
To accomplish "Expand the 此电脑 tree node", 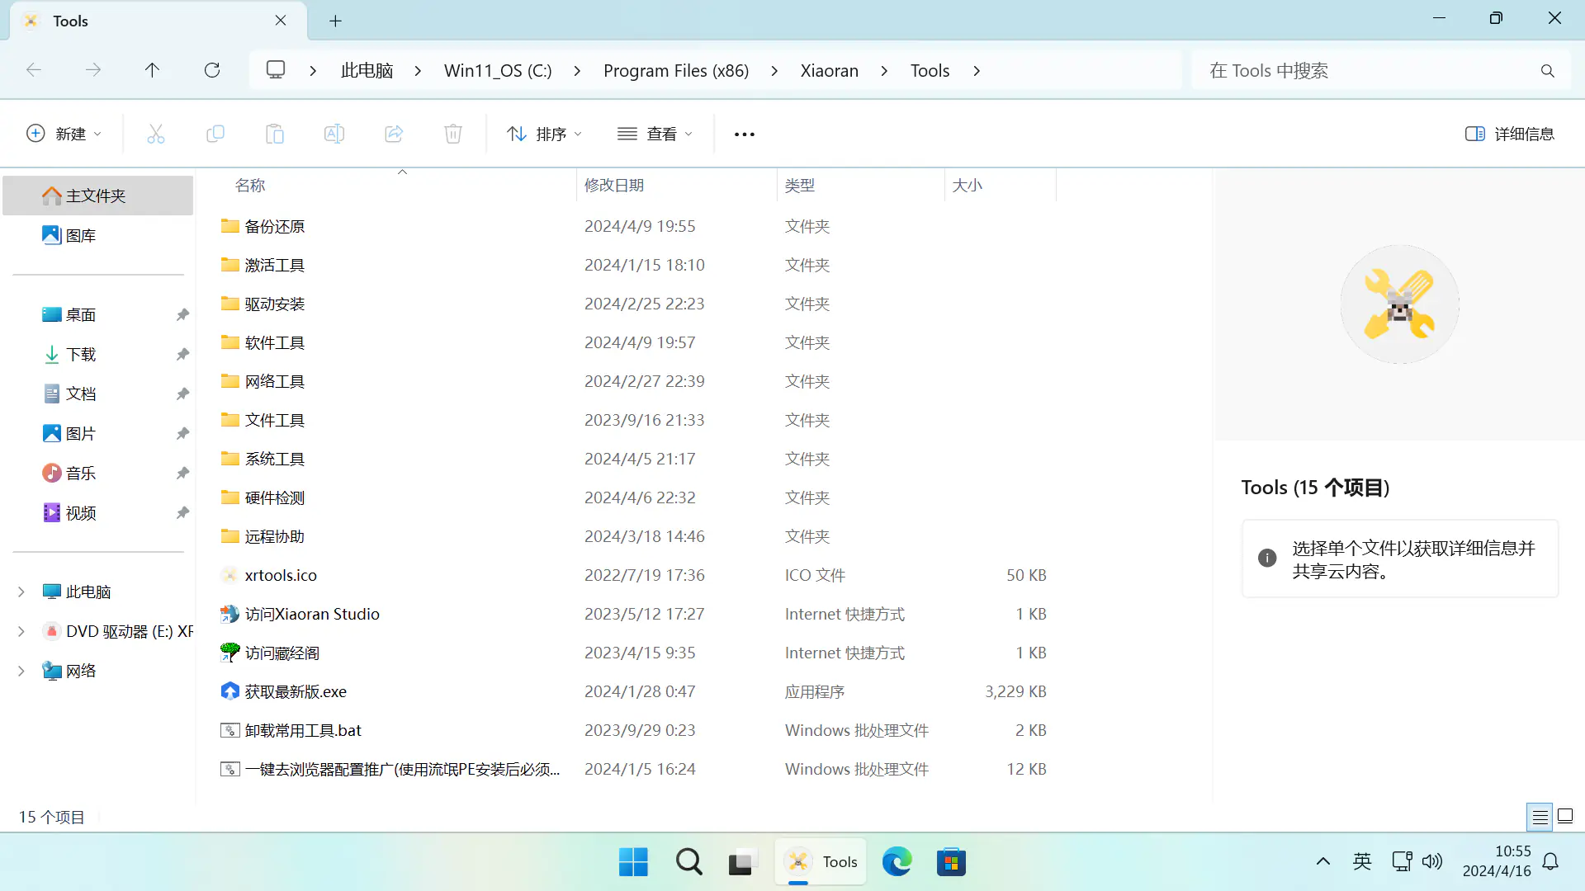I will coord(21,592).
